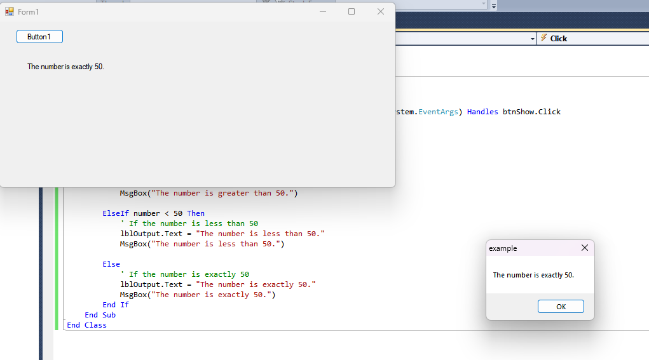The image size is (649, 360).
Task: Maximize the Form1 window
Action: (x=352, y=11)
